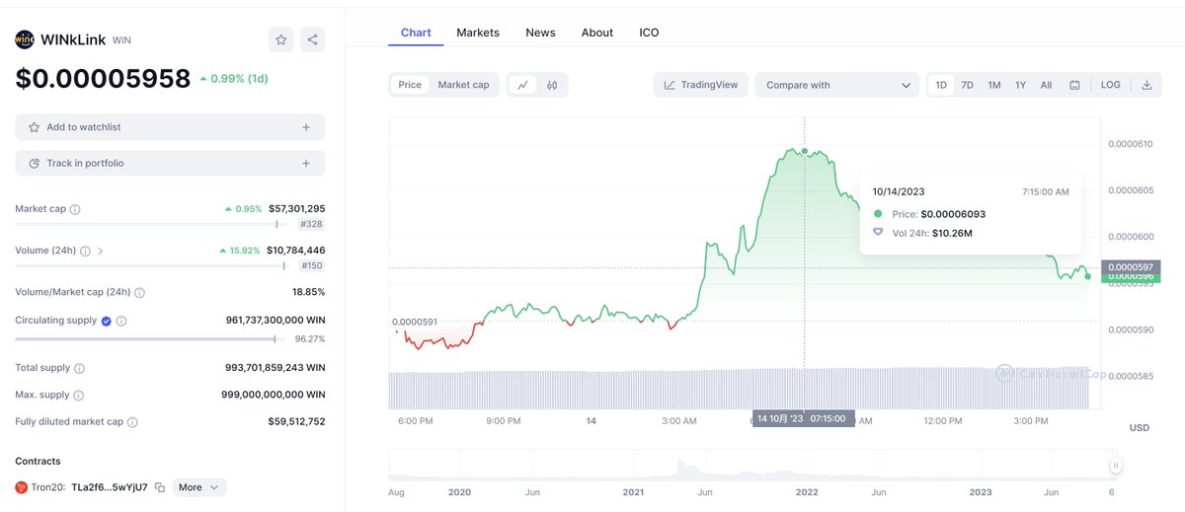The image size is (1185, 512).
Task: Expand the More contracts dropdown
Action: click(x=199, y=487)
